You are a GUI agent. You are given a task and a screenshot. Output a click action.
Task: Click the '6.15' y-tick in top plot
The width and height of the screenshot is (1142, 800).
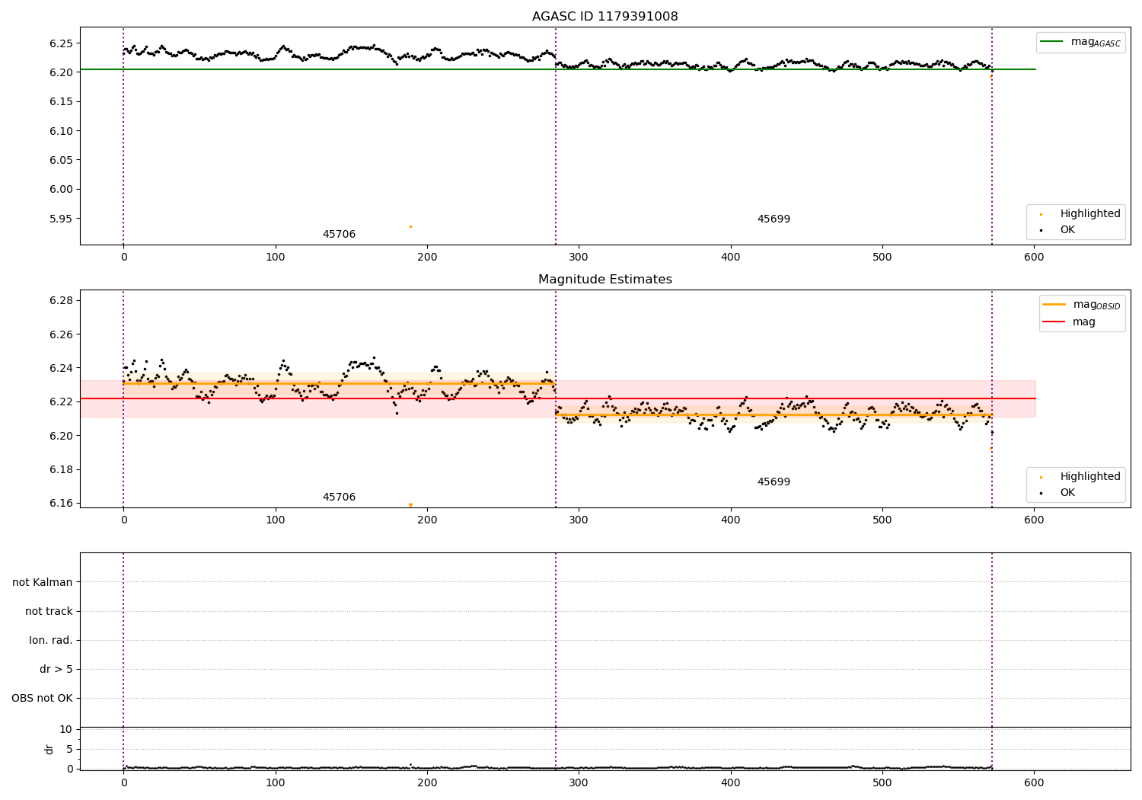[61, 102]
